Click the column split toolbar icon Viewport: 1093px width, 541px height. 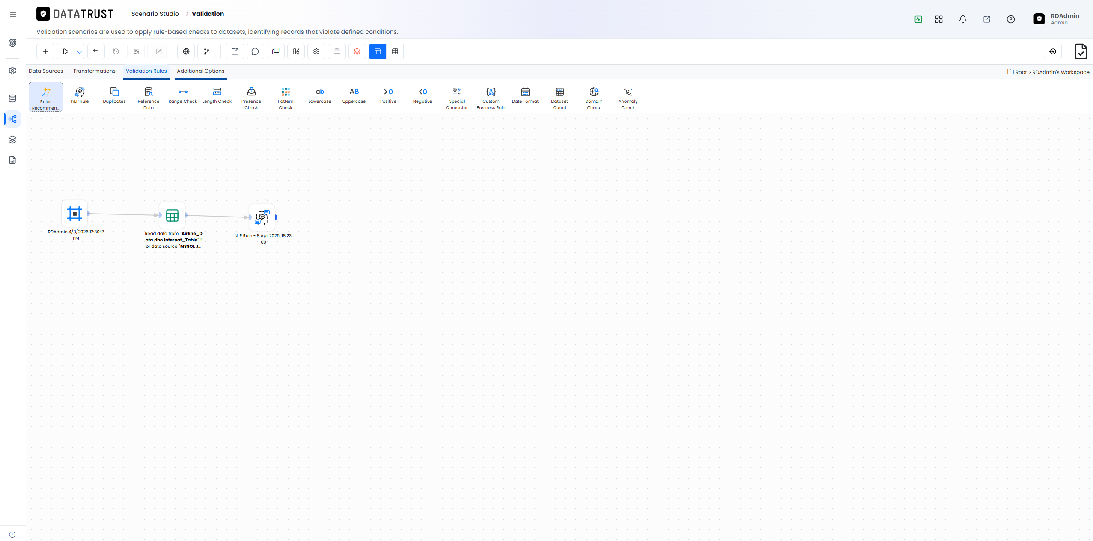[x=296, y=51]
